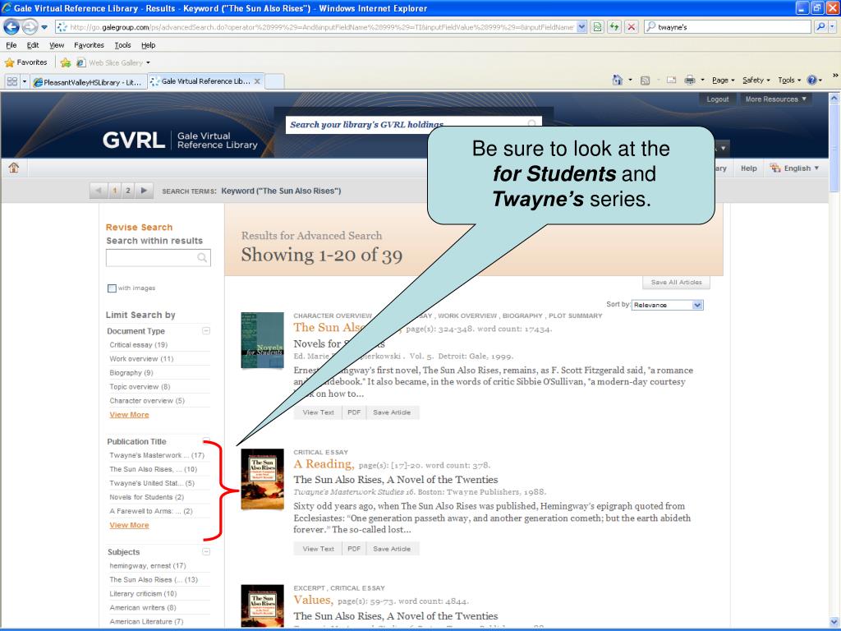Open the File menu

tap(11, 45)
